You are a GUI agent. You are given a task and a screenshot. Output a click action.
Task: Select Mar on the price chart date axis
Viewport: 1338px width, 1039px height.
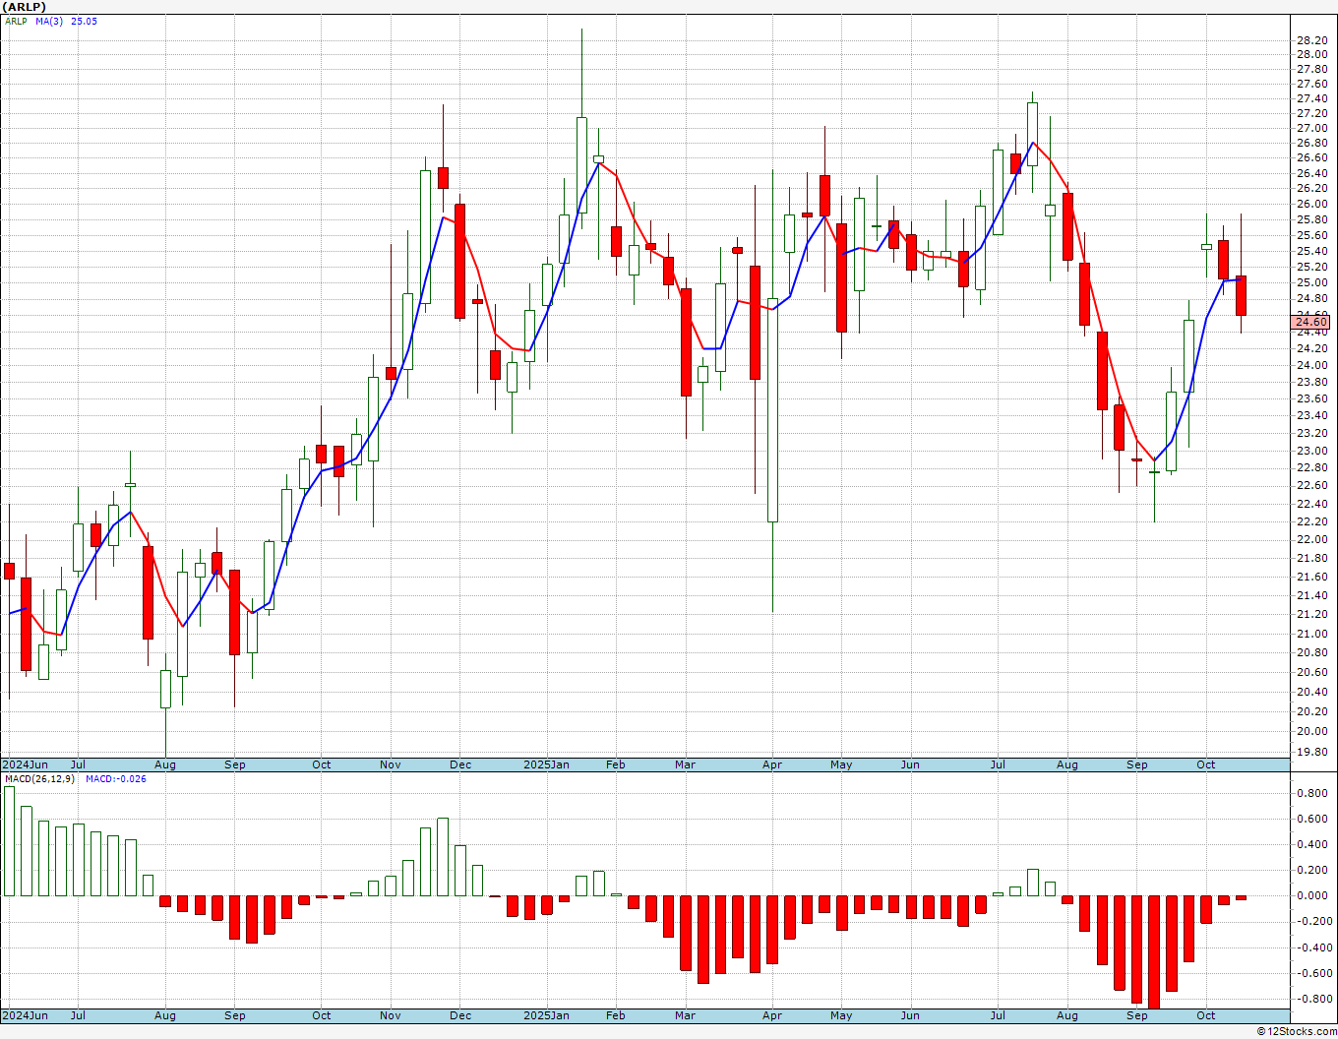coord(685,764)
